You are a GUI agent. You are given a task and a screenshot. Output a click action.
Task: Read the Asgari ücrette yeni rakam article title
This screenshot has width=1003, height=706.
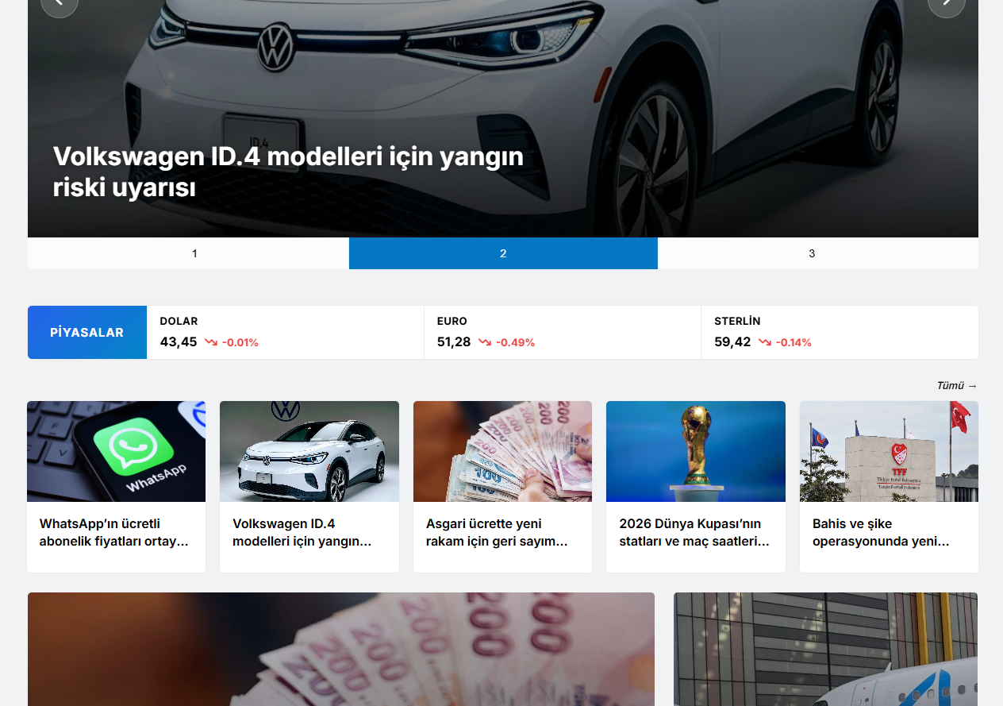pos(497,533)
